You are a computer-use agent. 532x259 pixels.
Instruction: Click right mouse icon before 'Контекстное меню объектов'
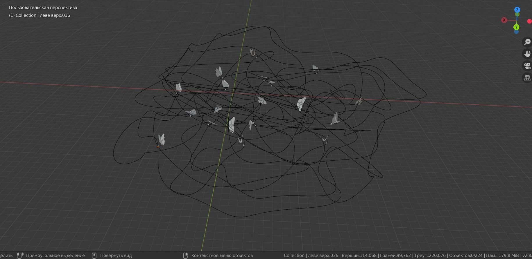pos(185,256)
